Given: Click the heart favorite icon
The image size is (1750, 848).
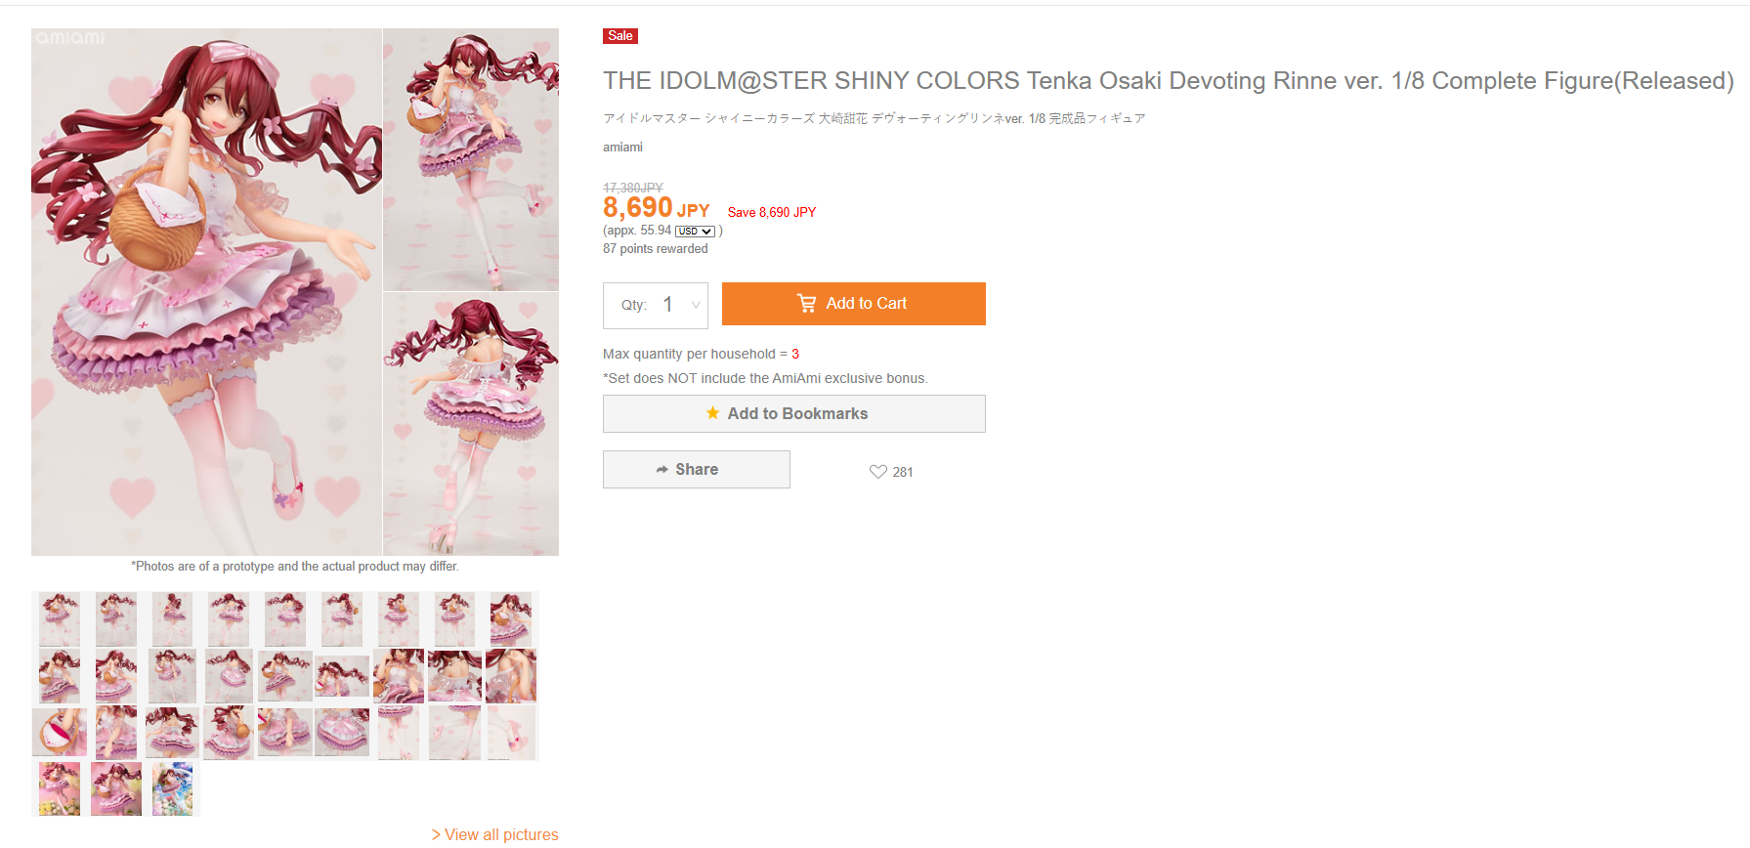Looking at the screenshot, I should (877, 472).
